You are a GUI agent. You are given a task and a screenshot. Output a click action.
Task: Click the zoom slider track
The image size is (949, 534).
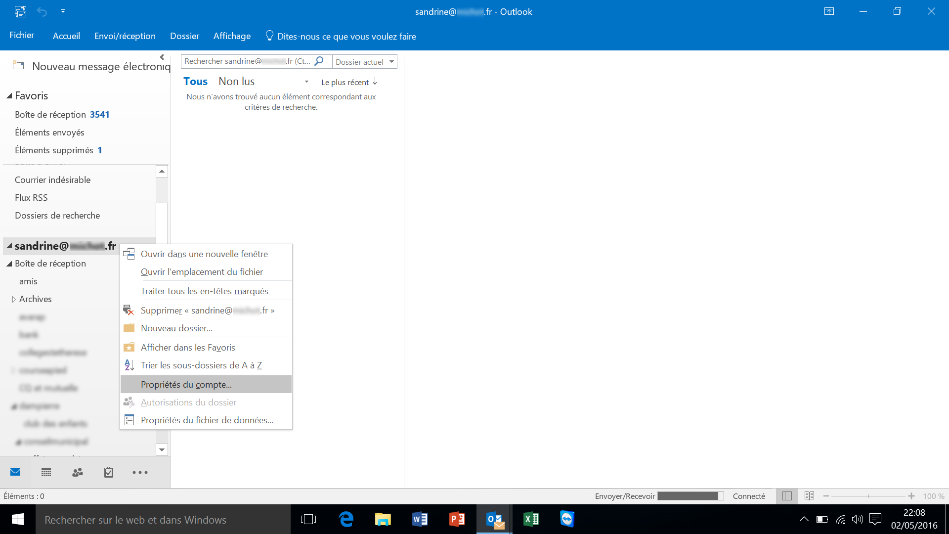(x=868, y=496)
